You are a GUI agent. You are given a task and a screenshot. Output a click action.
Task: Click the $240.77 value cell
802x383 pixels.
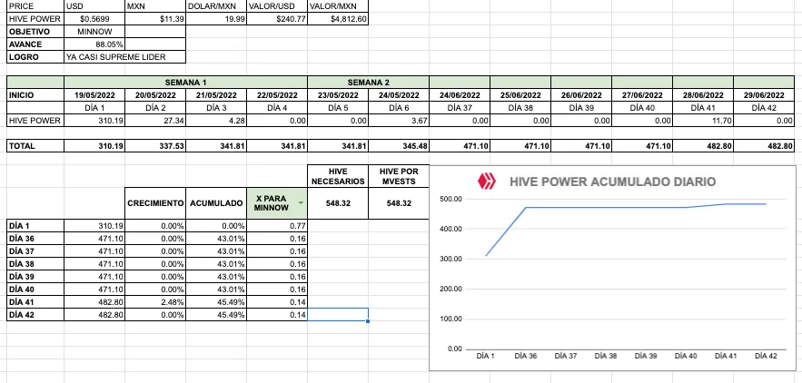(277, 19)
